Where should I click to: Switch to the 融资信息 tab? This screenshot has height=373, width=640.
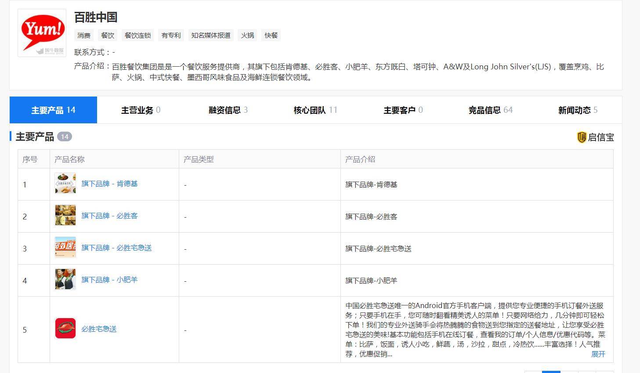(x=228, y=110)
